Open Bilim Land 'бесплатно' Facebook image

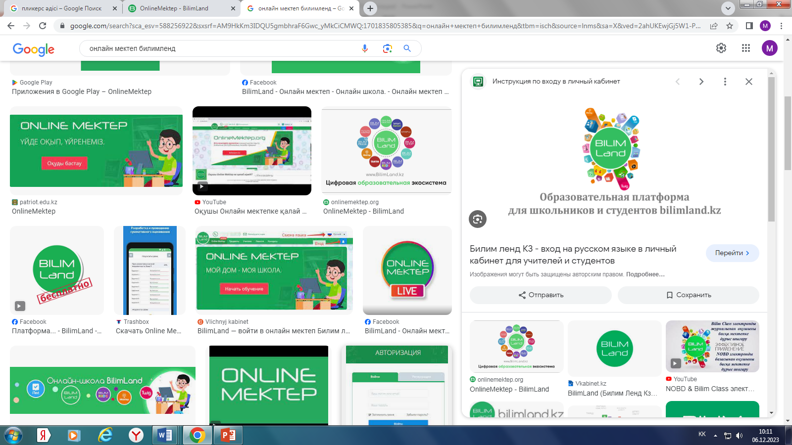coord(57,270)
